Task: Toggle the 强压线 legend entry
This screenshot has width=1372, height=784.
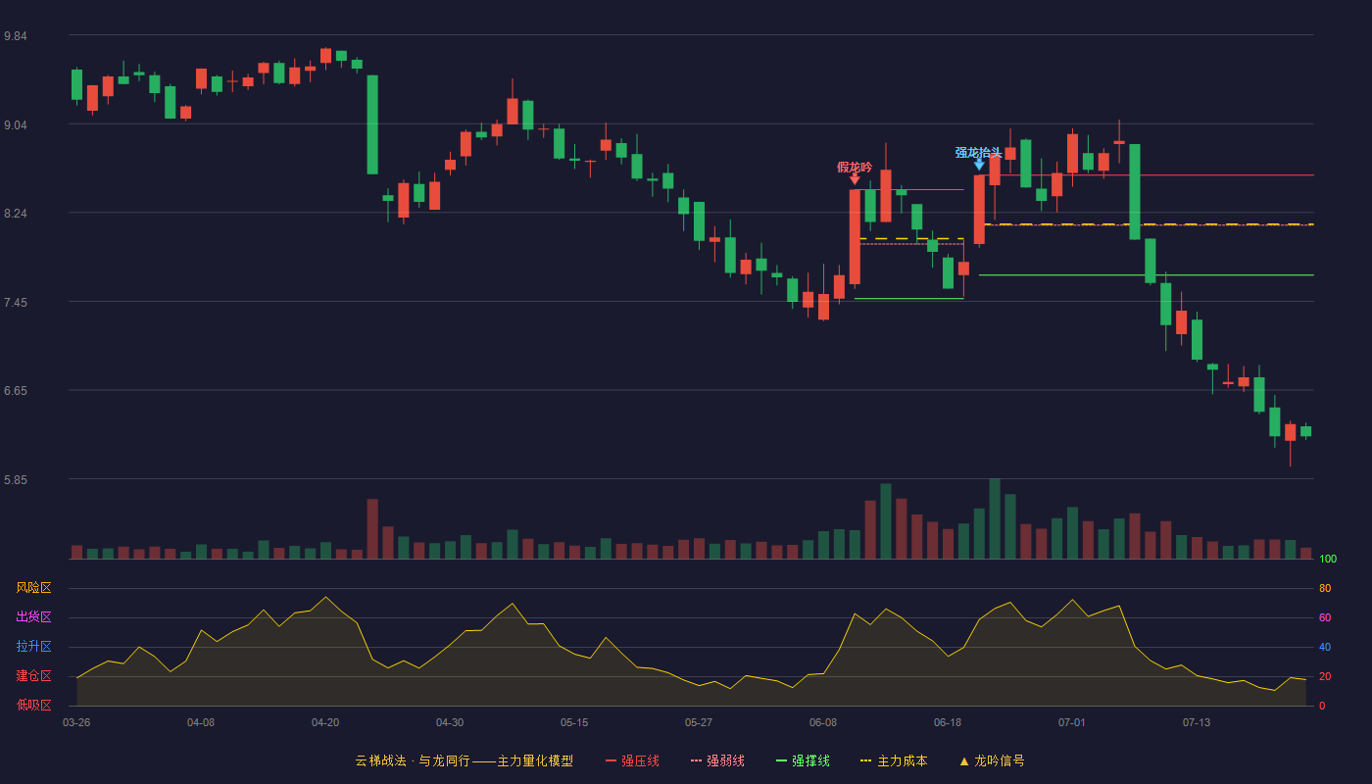Action: pos(632,760)
